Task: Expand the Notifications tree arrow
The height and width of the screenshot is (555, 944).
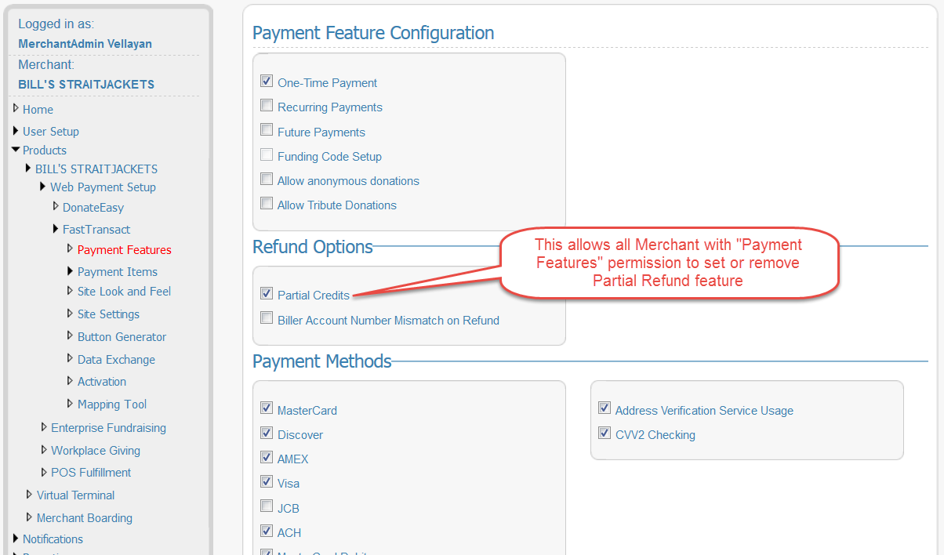Action: pyautogui.click(x=16, y=539)
